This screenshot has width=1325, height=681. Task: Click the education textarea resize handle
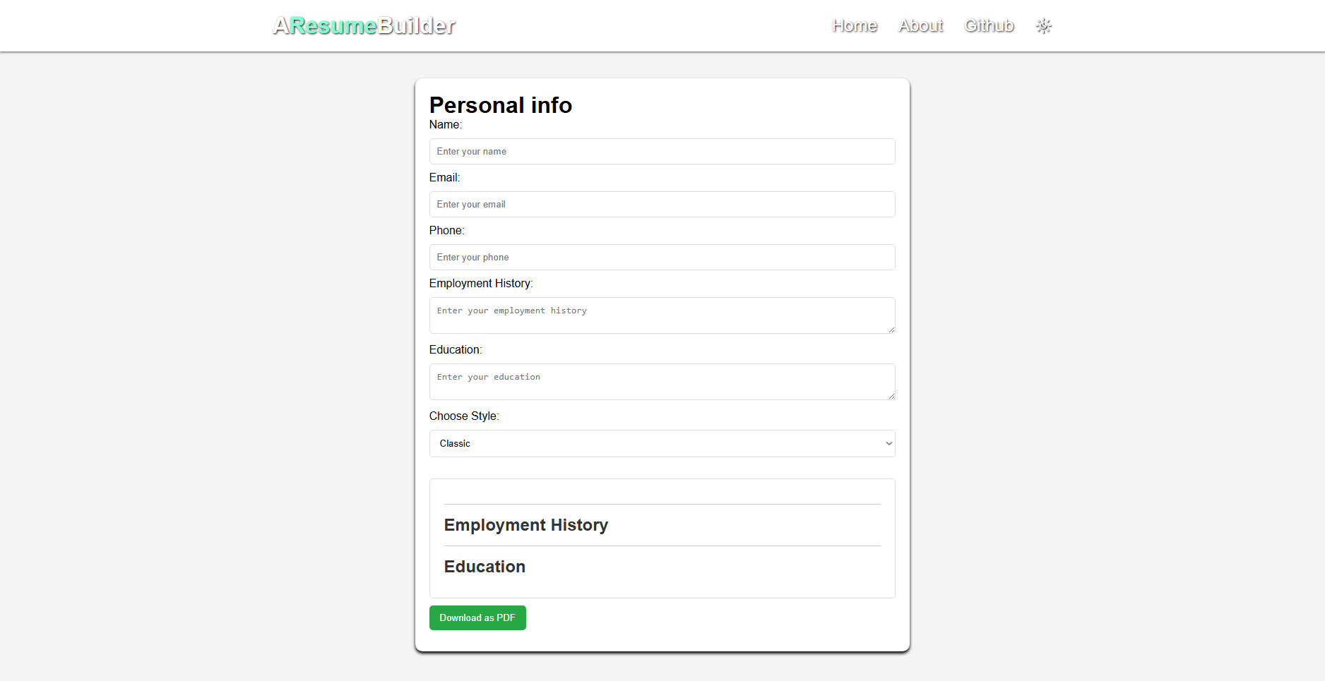(891, 396)
